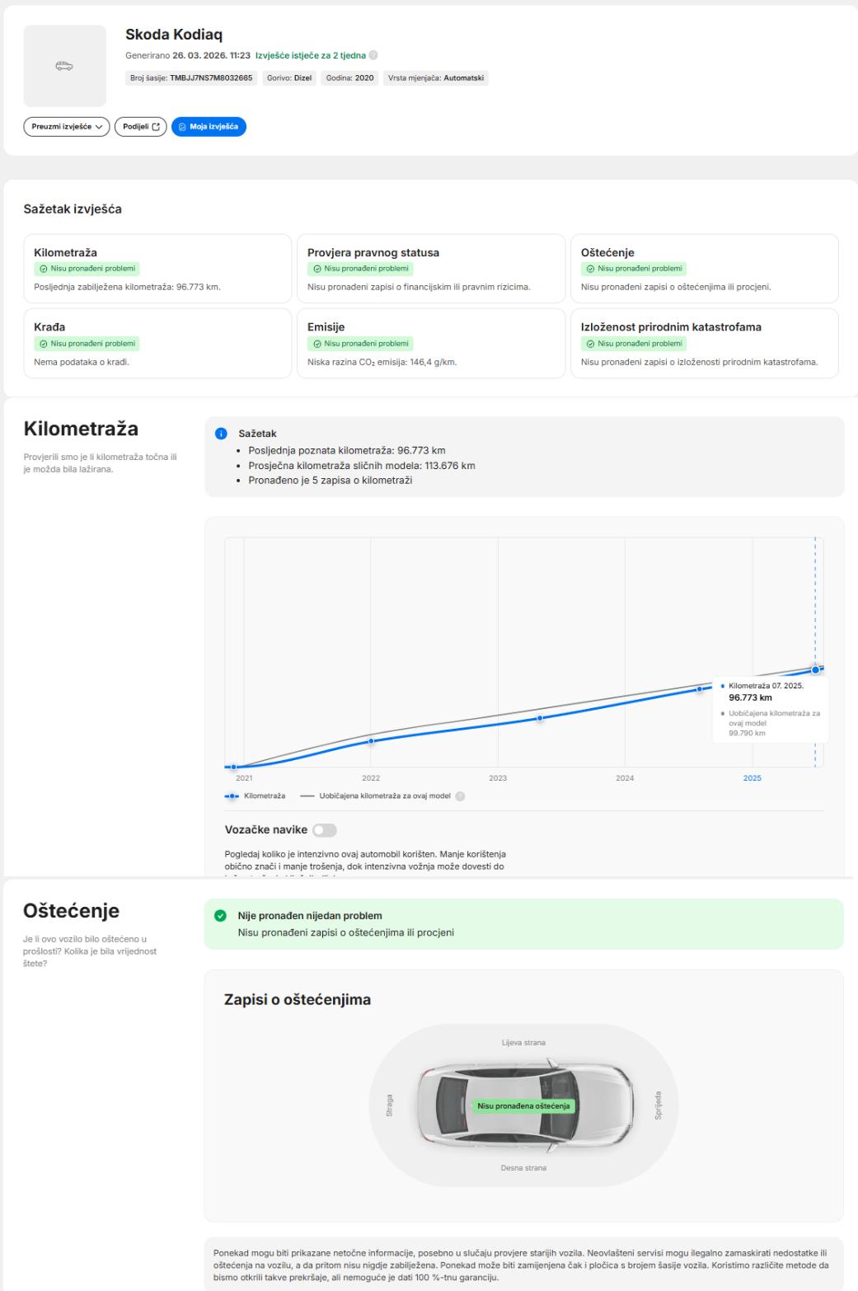Open the Krađa summary card
Viewport: 858px width, 1291px height.
pos(157,343)
